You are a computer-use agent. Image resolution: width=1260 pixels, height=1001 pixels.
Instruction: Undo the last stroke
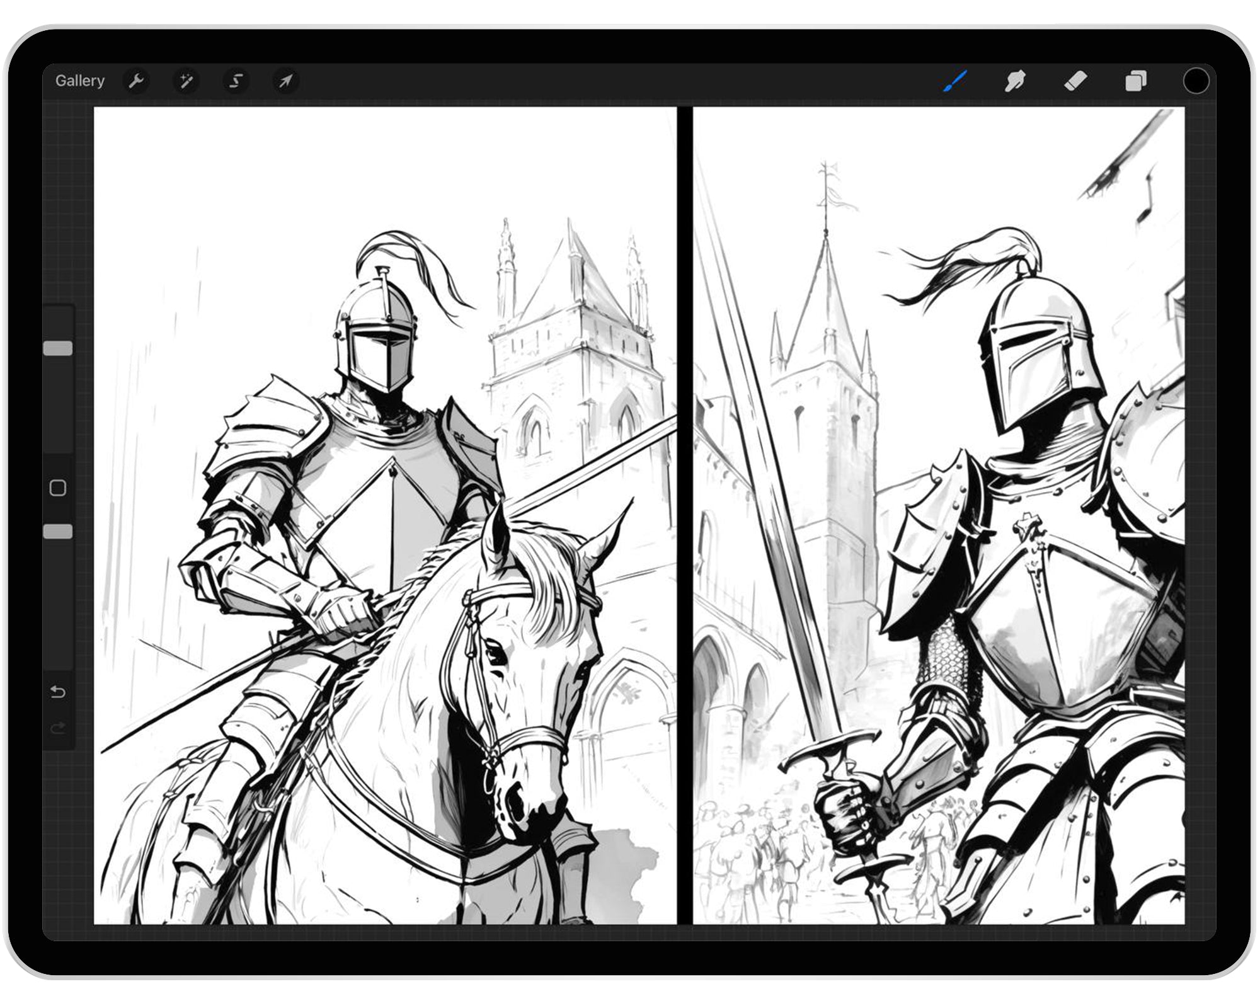pyautogui.click(x=59, y=691)
